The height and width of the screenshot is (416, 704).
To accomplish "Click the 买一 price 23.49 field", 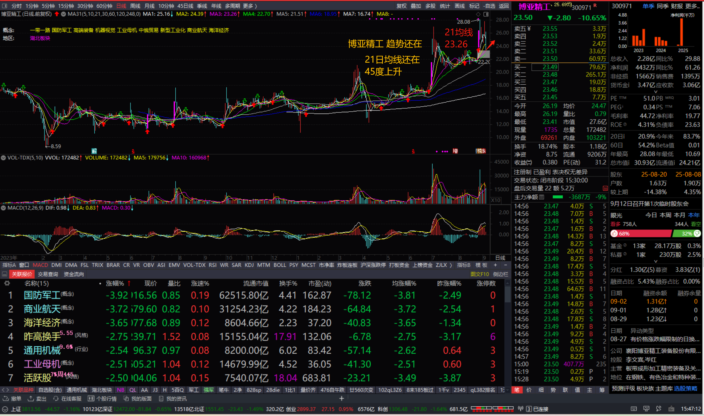I will point(545,67).
